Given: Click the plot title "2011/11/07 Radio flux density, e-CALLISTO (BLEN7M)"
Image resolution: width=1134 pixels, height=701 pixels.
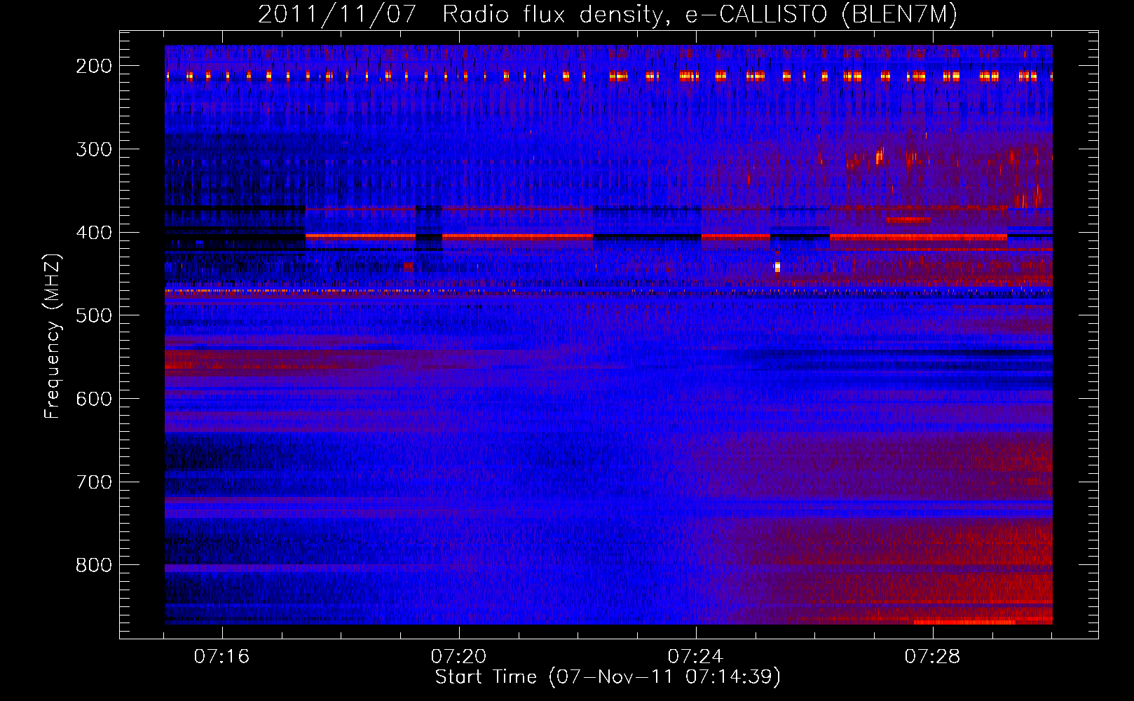Looking at the screenshot, I should coord(608,14).
